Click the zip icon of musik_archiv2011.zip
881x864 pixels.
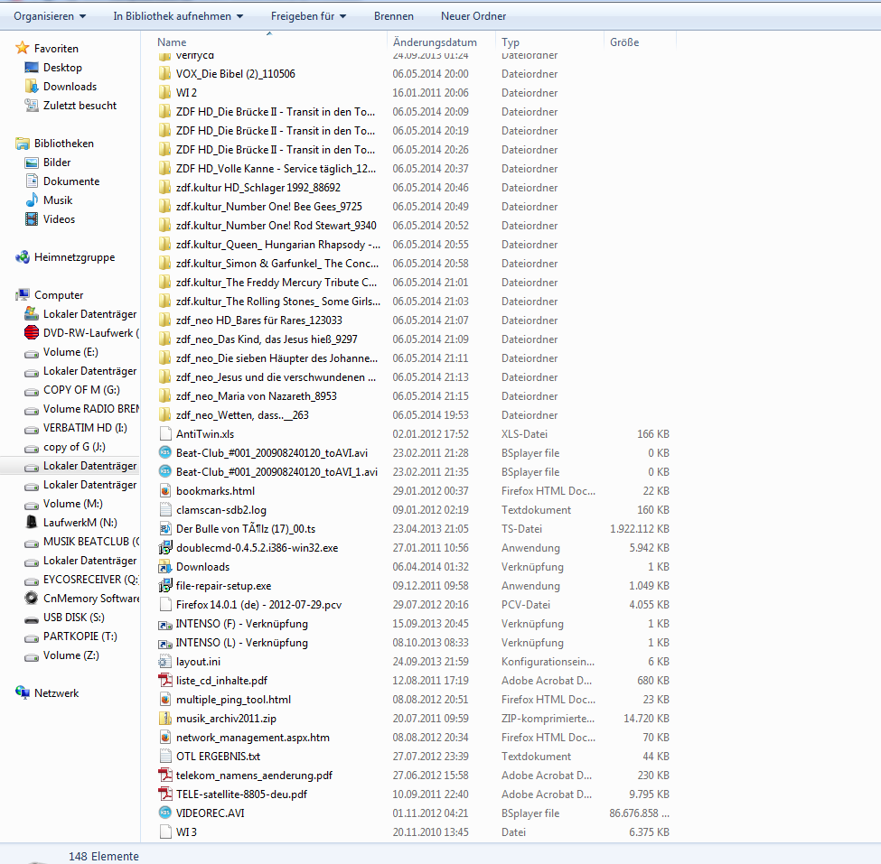click(x=165, y=718)
